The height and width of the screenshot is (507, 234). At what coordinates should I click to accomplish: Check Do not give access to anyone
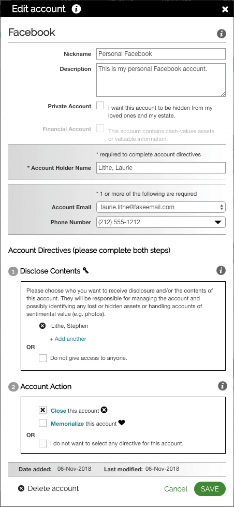coord(42,358)
